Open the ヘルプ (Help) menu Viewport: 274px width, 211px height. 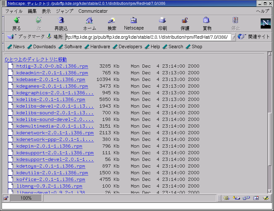(263, 11)
